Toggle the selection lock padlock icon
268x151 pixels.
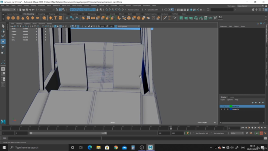tap(98, 10)
